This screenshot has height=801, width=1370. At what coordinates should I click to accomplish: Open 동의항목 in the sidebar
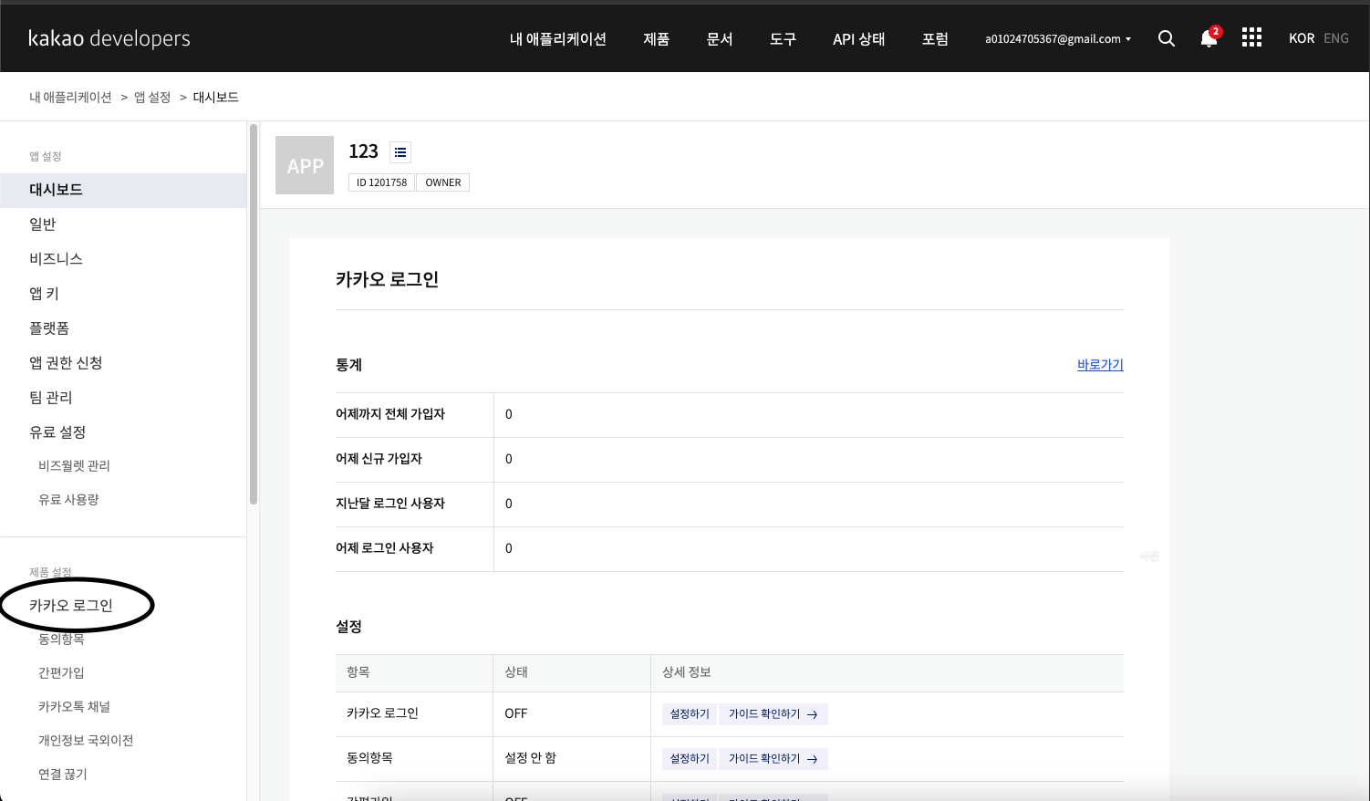61,639
